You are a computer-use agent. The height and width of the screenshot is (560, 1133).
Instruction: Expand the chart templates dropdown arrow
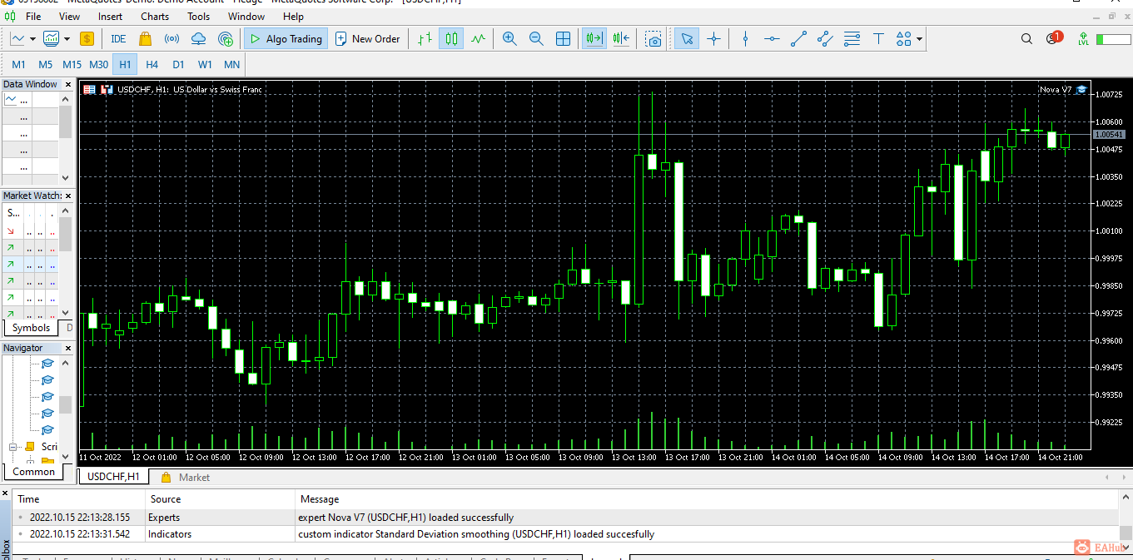pyautogui.click(x=67, y=38)
